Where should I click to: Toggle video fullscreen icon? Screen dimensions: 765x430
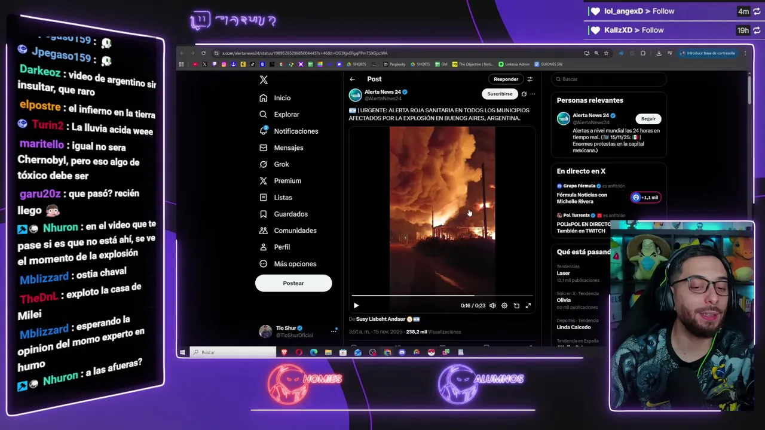(x=528, y=306)
